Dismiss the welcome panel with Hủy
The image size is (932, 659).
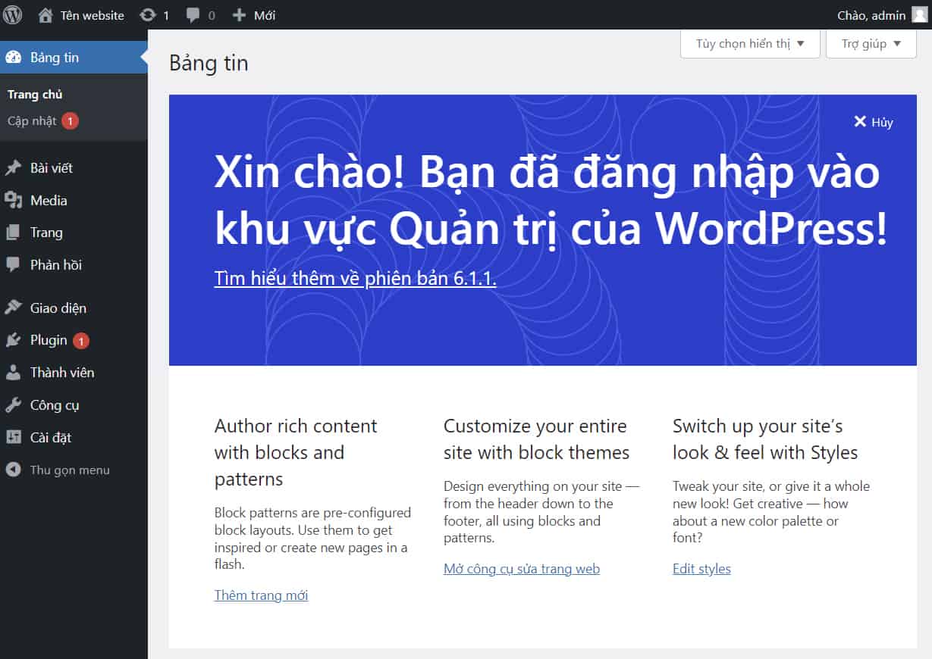tap(873, 121)
